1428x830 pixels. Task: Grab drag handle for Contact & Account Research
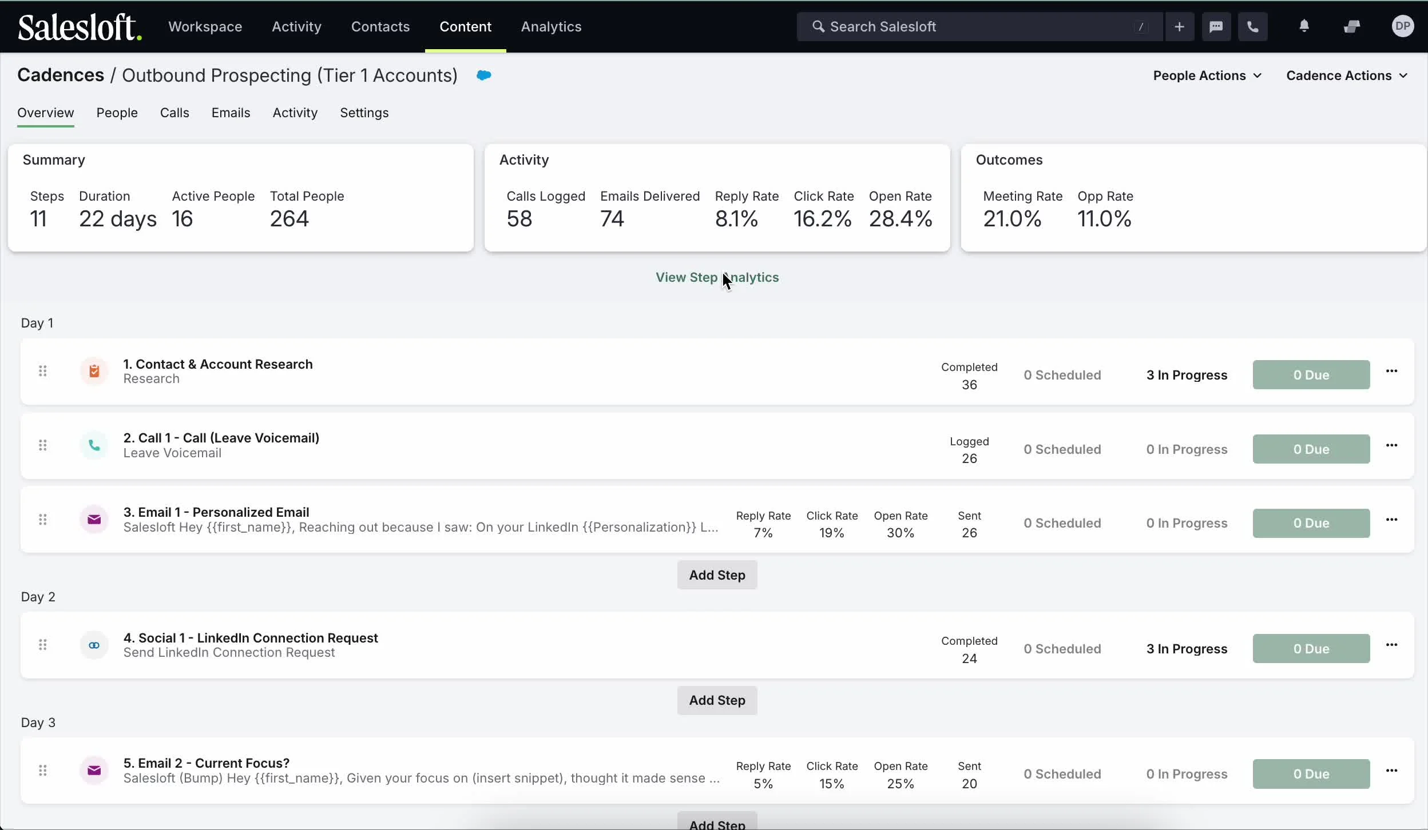click(43, 372)
